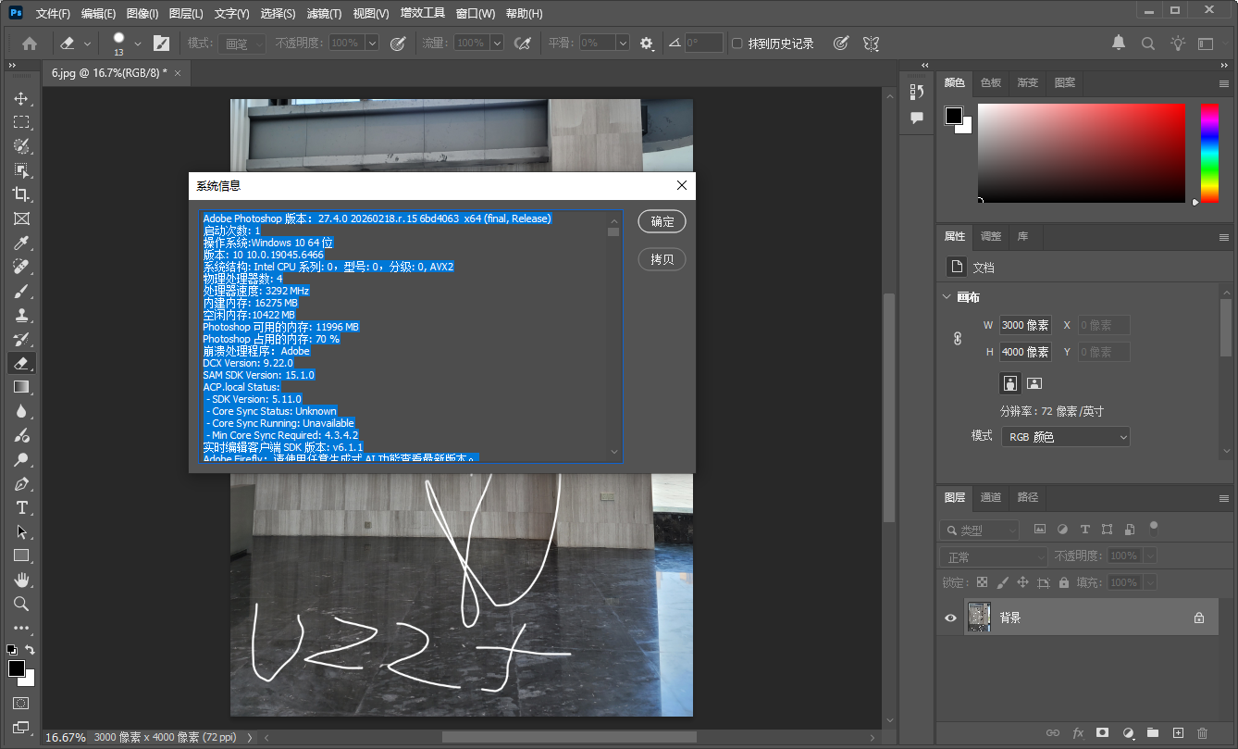Select the Hand tool

click(x=22, y=580)
